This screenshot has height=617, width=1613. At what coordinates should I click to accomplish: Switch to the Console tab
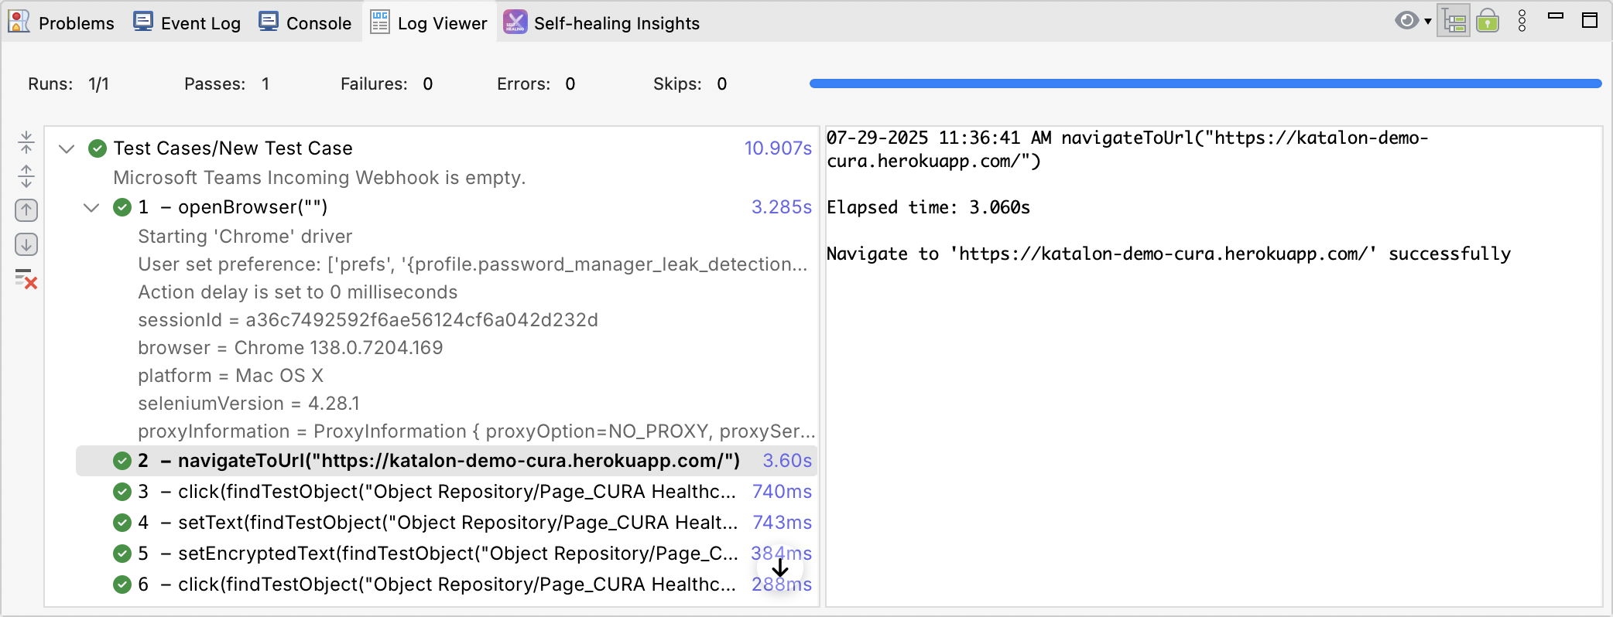point(305,22)
